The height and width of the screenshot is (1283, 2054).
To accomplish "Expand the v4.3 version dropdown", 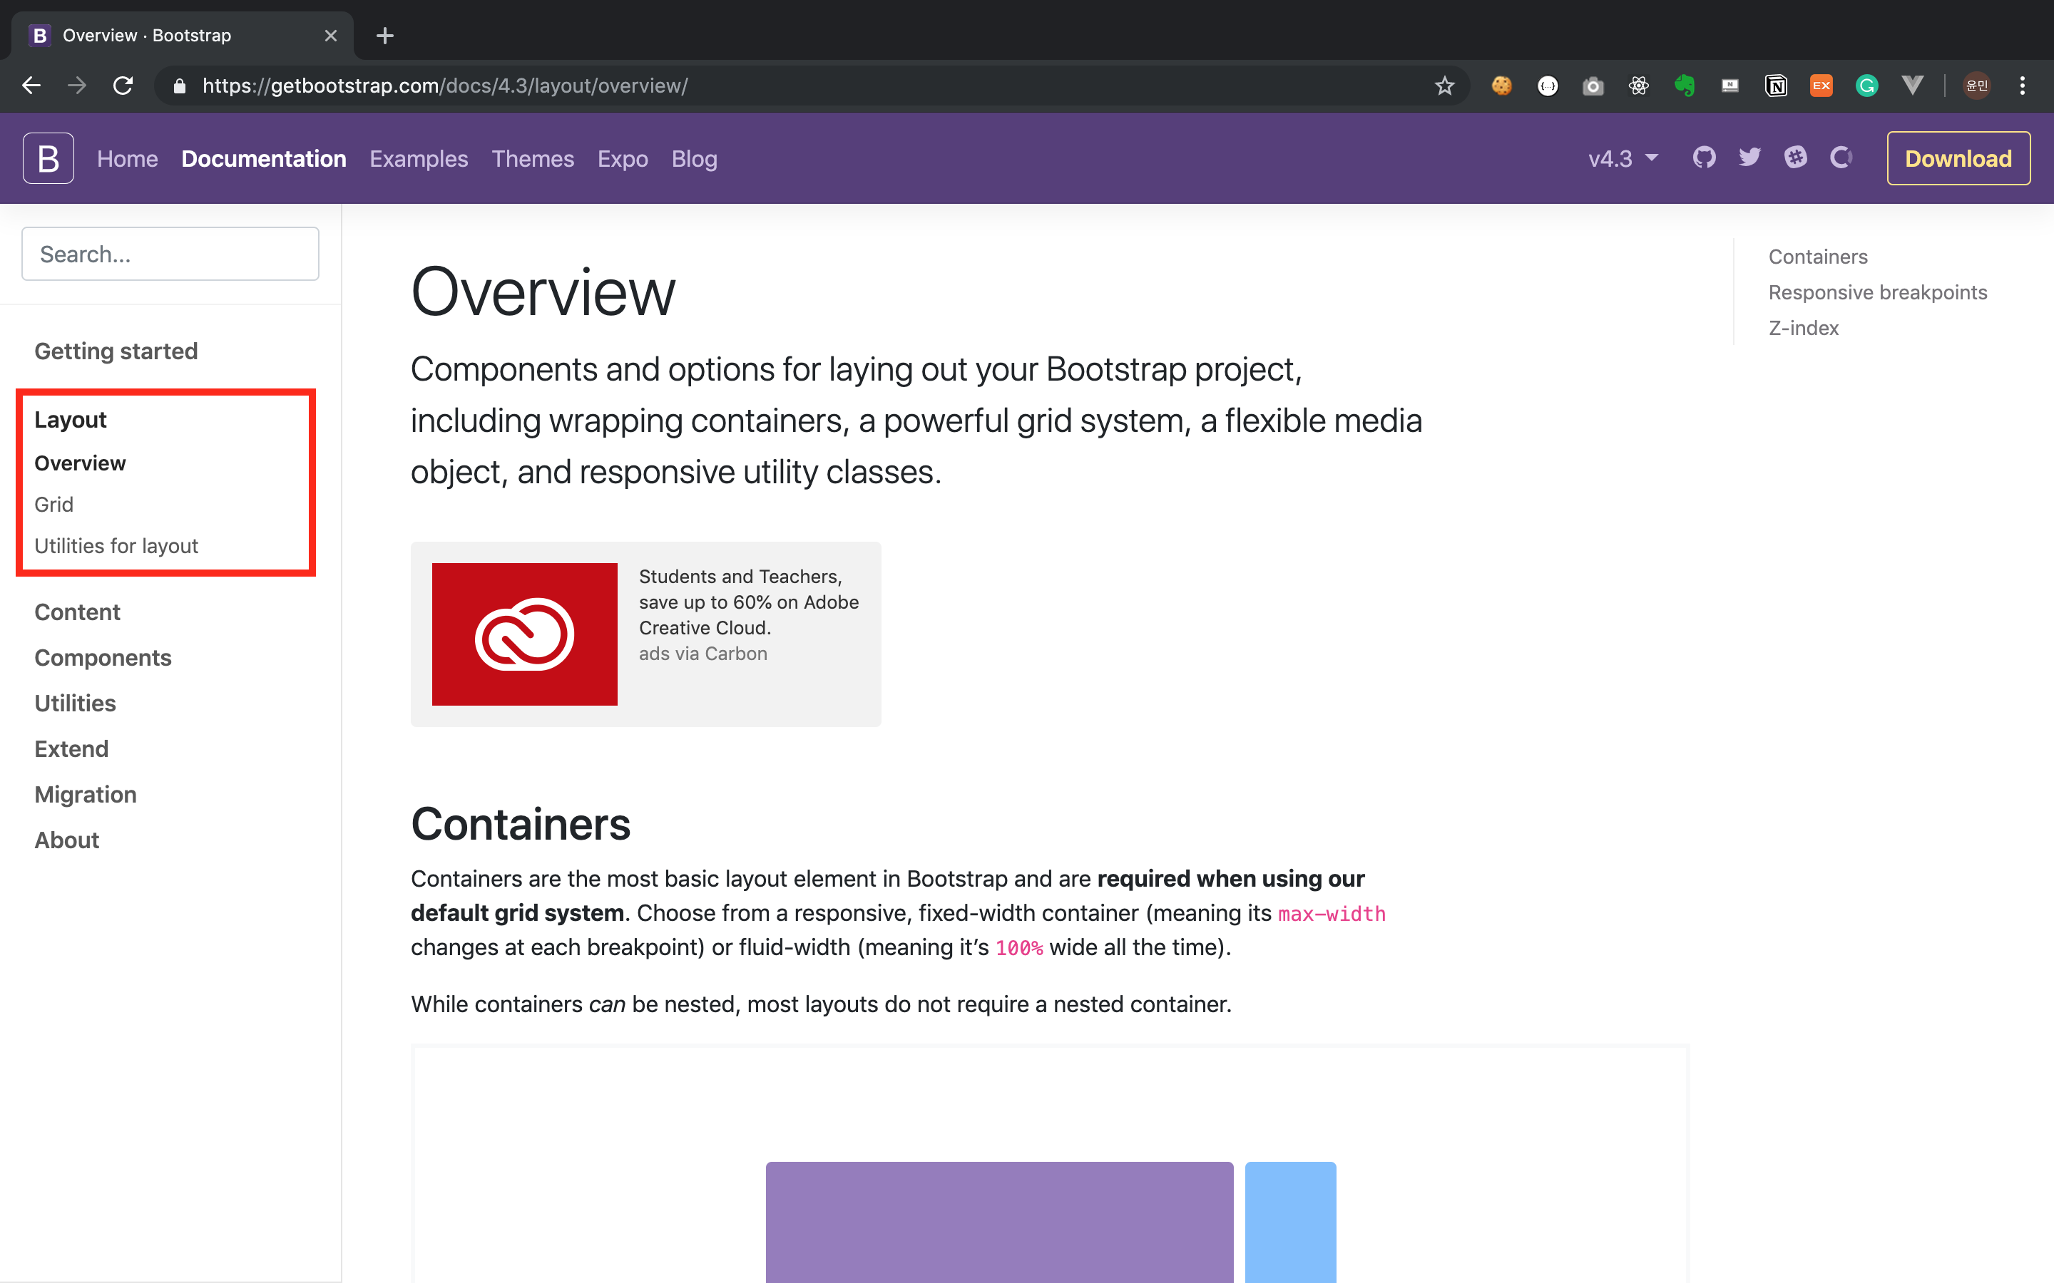I will pyautogui.click(x=1623, y=159).
